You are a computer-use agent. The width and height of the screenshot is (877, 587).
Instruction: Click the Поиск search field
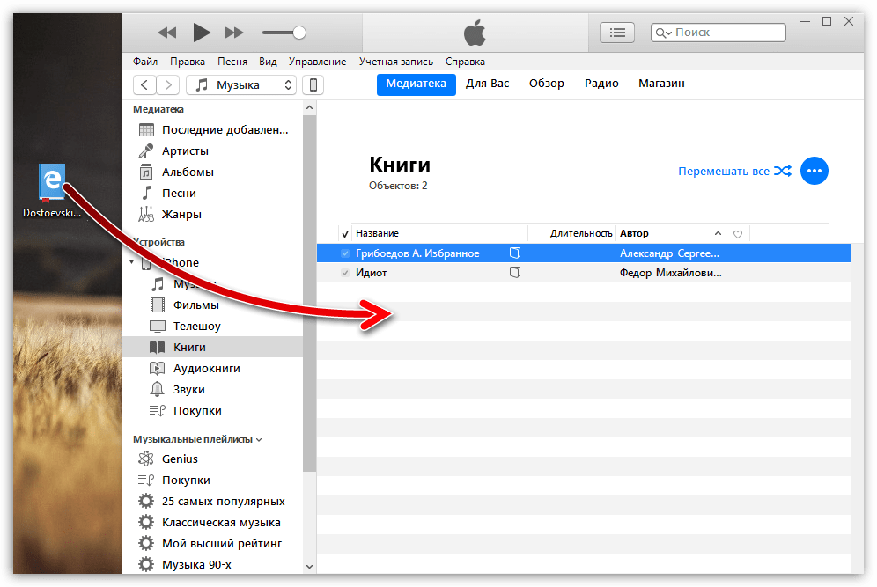(719, 33)
